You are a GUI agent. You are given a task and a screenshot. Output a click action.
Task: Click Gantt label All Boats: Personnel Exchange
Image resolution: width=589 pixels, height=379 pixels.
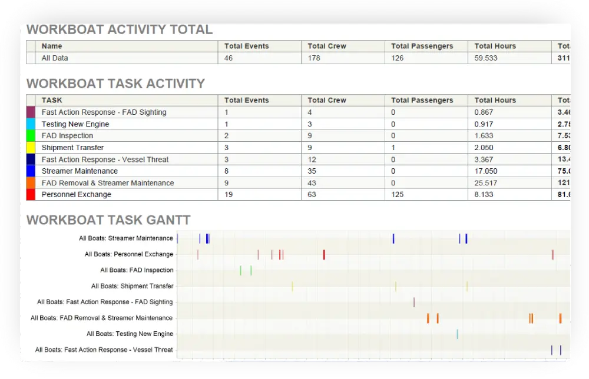pos(129,254)
